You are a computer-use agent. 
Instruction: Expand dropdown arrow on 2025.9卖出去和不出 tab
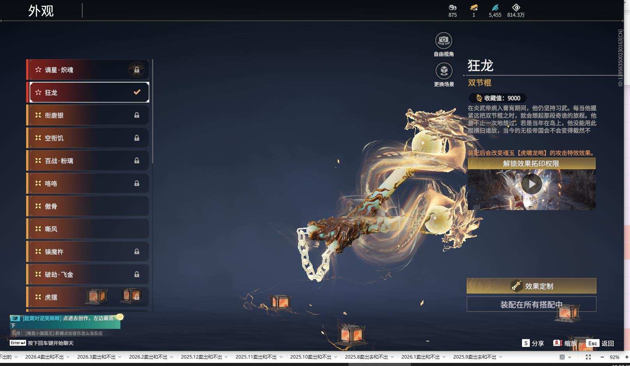[x=501, y=357]
